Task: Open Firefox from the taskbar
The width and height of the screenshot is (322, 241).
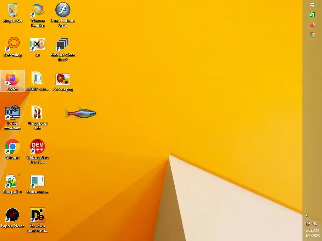Action: tap(312, 24)
